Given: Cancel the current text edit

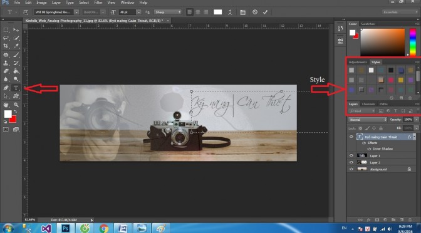Looking at the screenshot, I should [255, 12].
